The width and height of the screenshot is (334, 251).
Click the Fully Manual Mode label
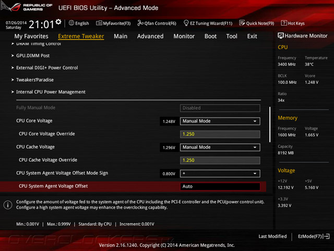(36, 108)
